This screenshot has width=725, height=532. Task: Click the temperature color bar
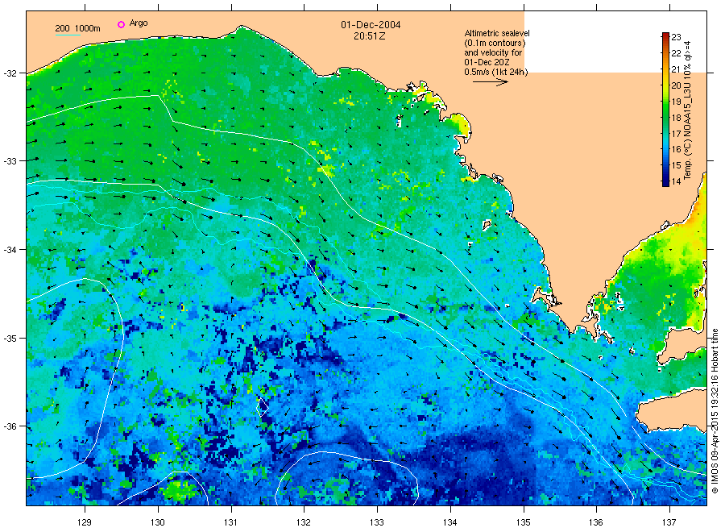pos(665,110)
